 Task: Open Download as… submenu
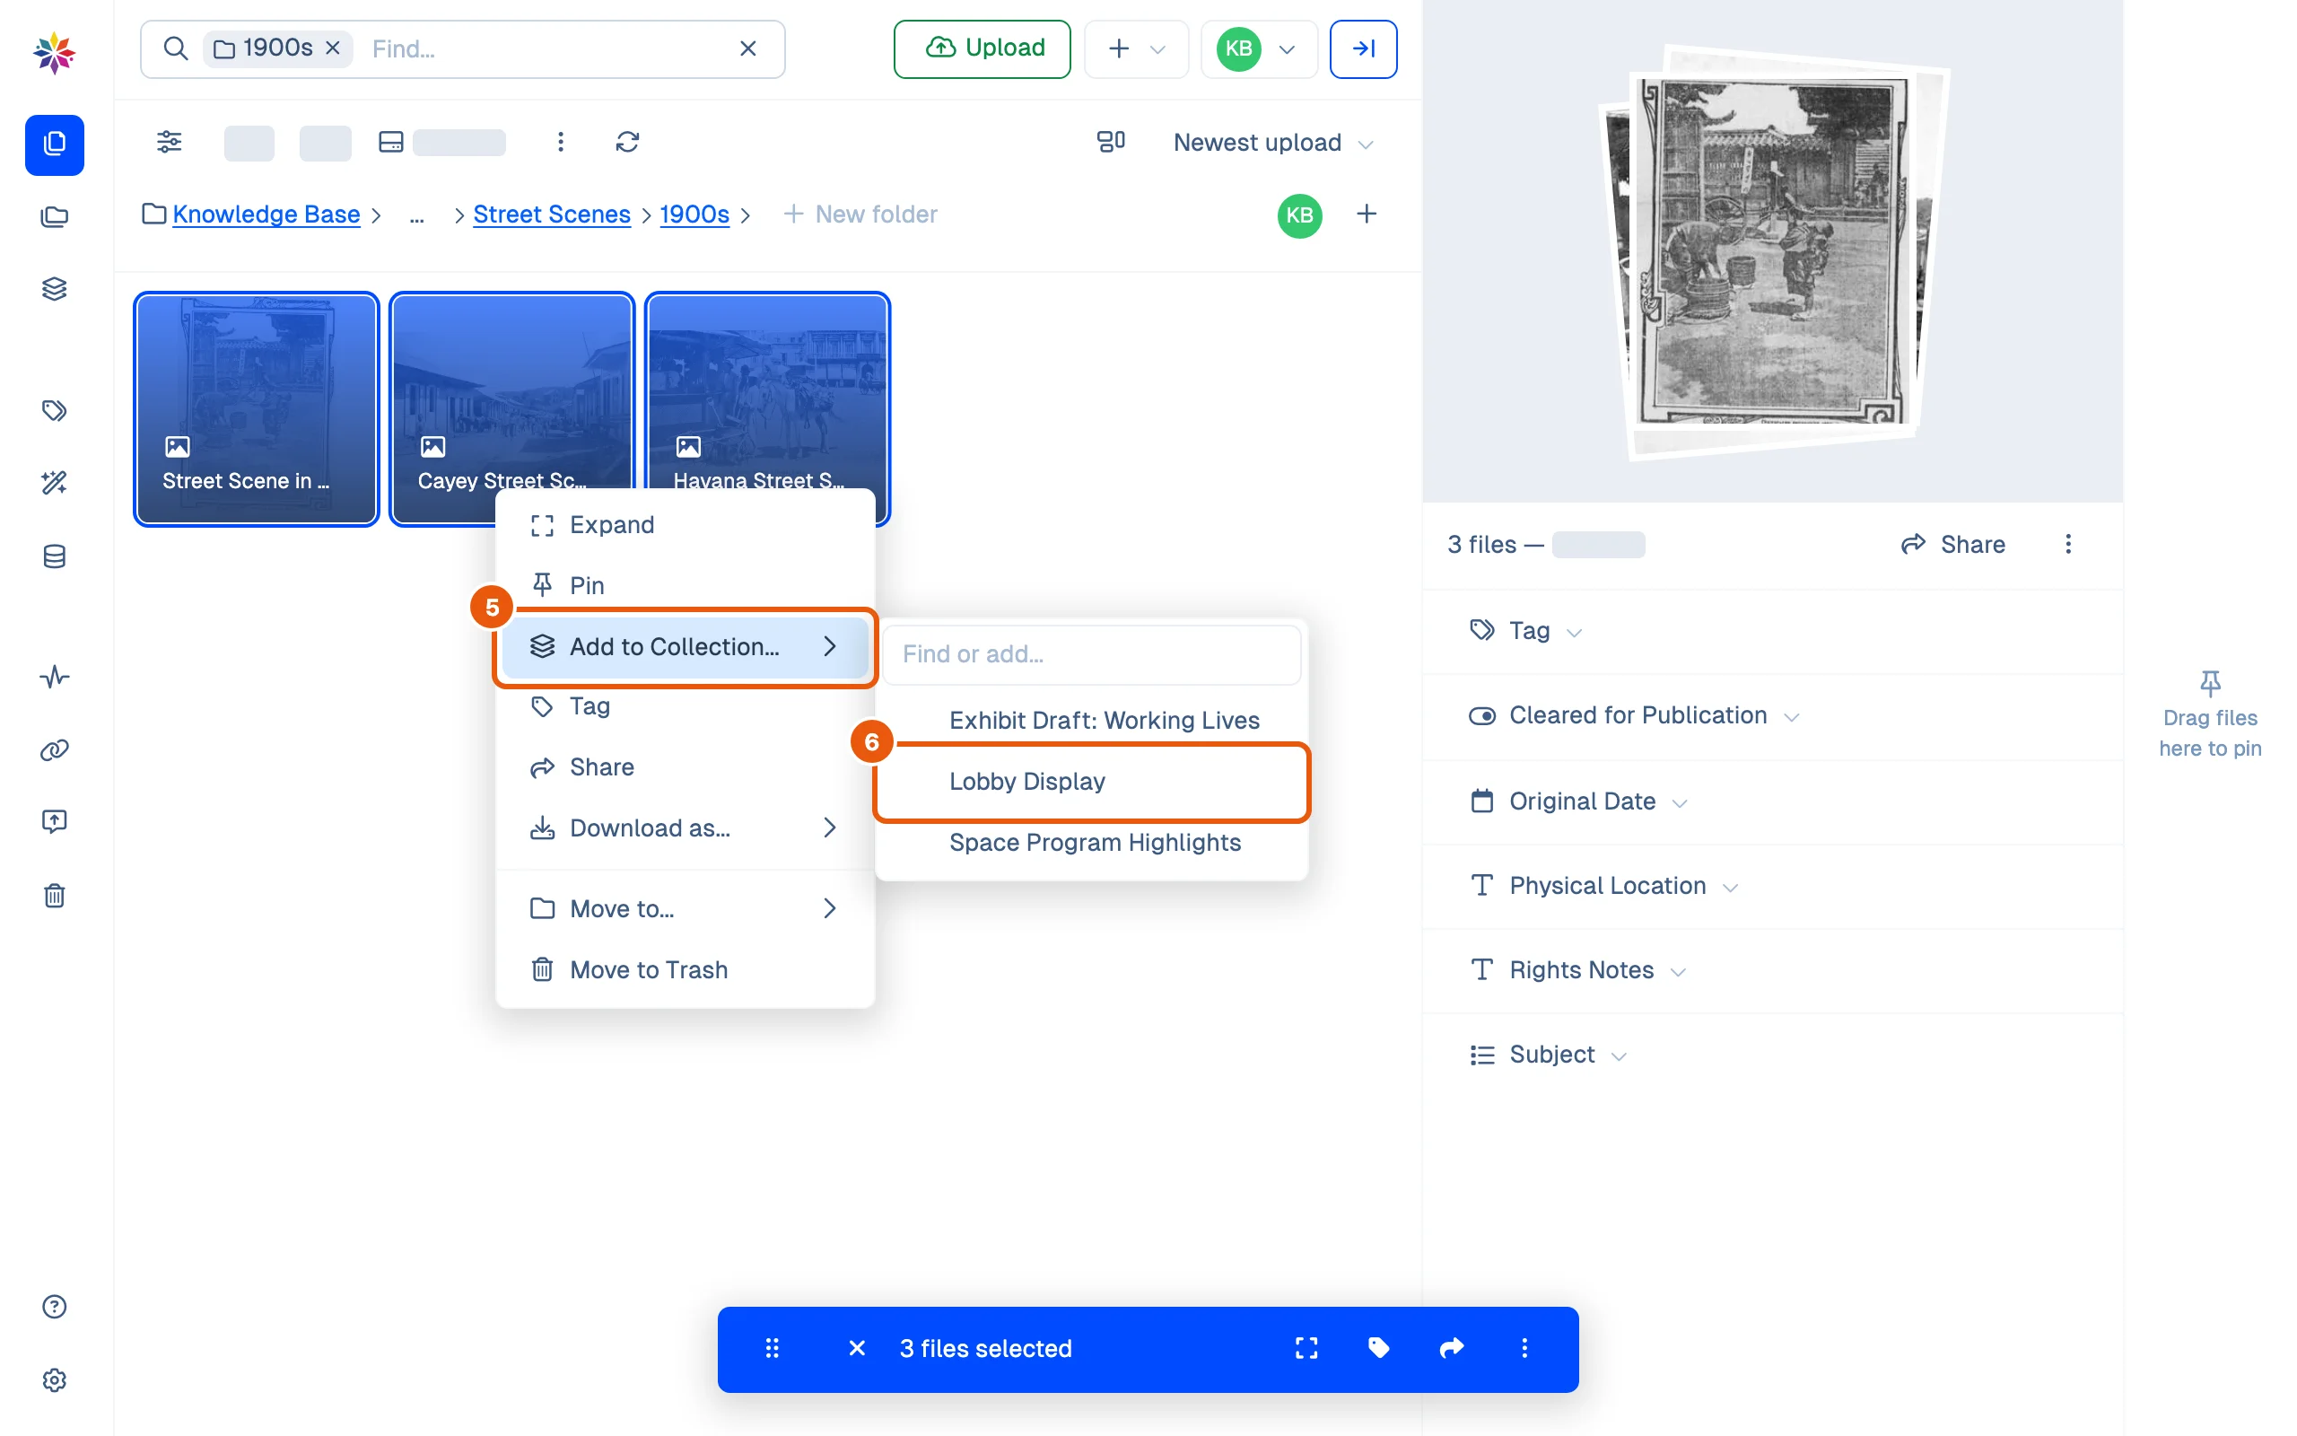tap(685, 828)
